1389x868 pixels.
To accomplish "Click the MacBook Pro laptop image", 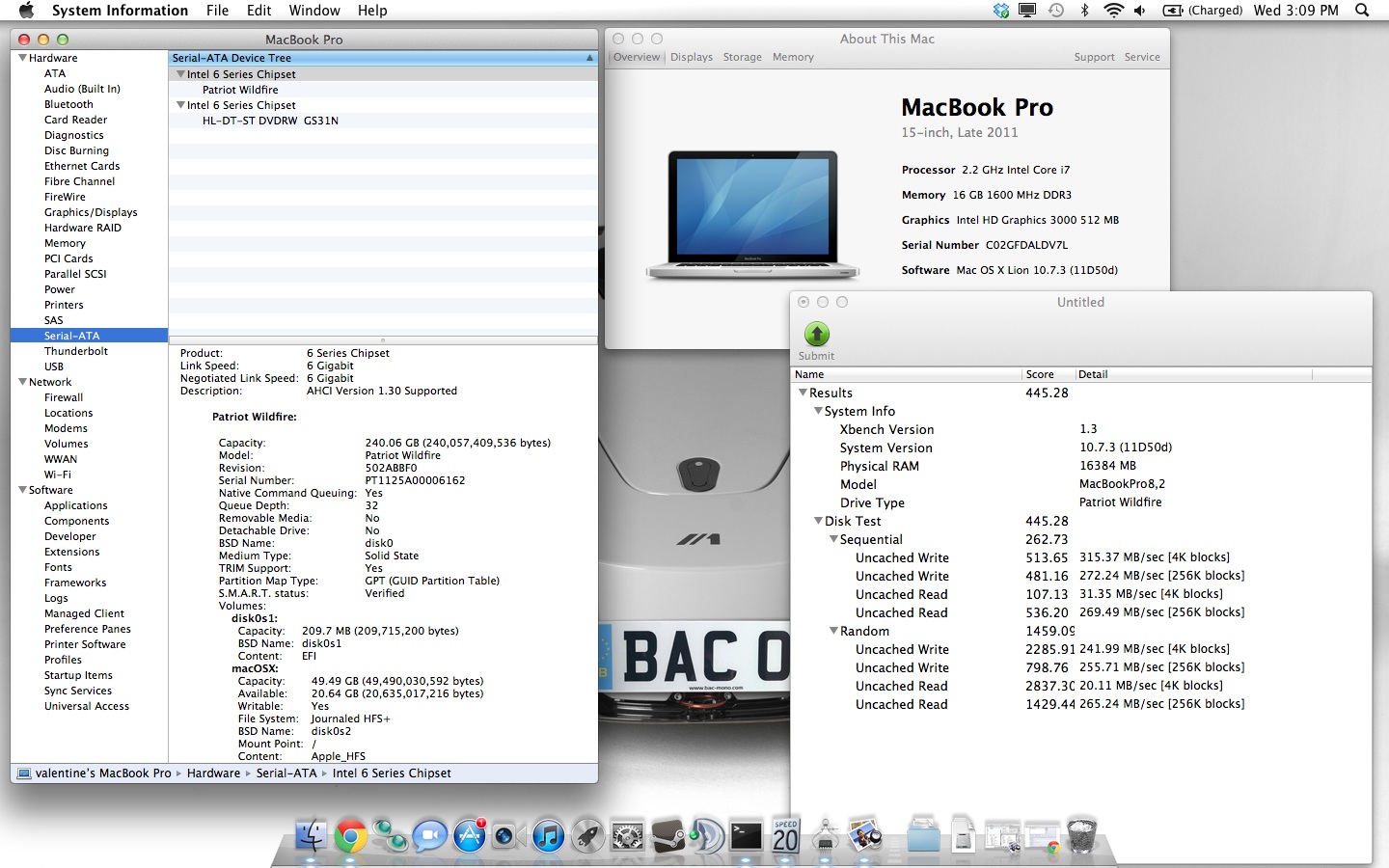I will 752,214.
